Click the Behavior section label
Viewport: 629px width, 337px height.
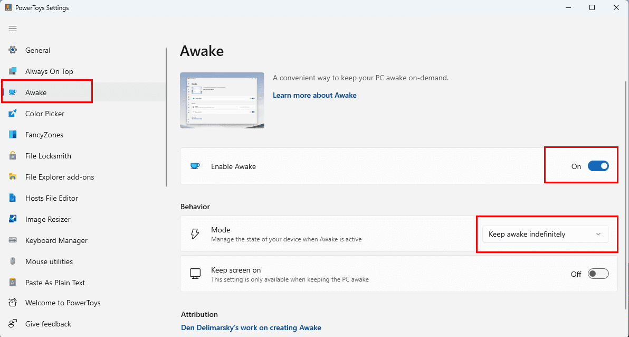[195, 207]
